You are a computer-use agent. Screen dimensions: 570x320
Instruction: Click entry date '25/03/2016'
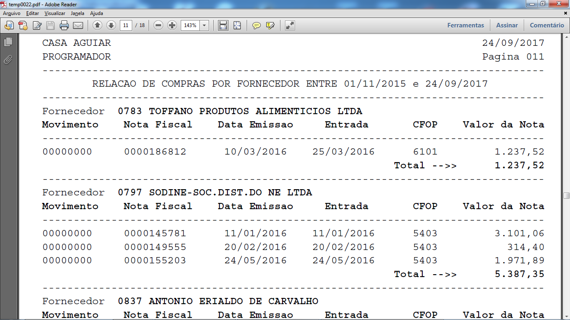tap(344, 152)
